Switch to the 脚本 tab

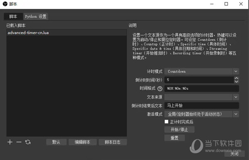(13, 16)
